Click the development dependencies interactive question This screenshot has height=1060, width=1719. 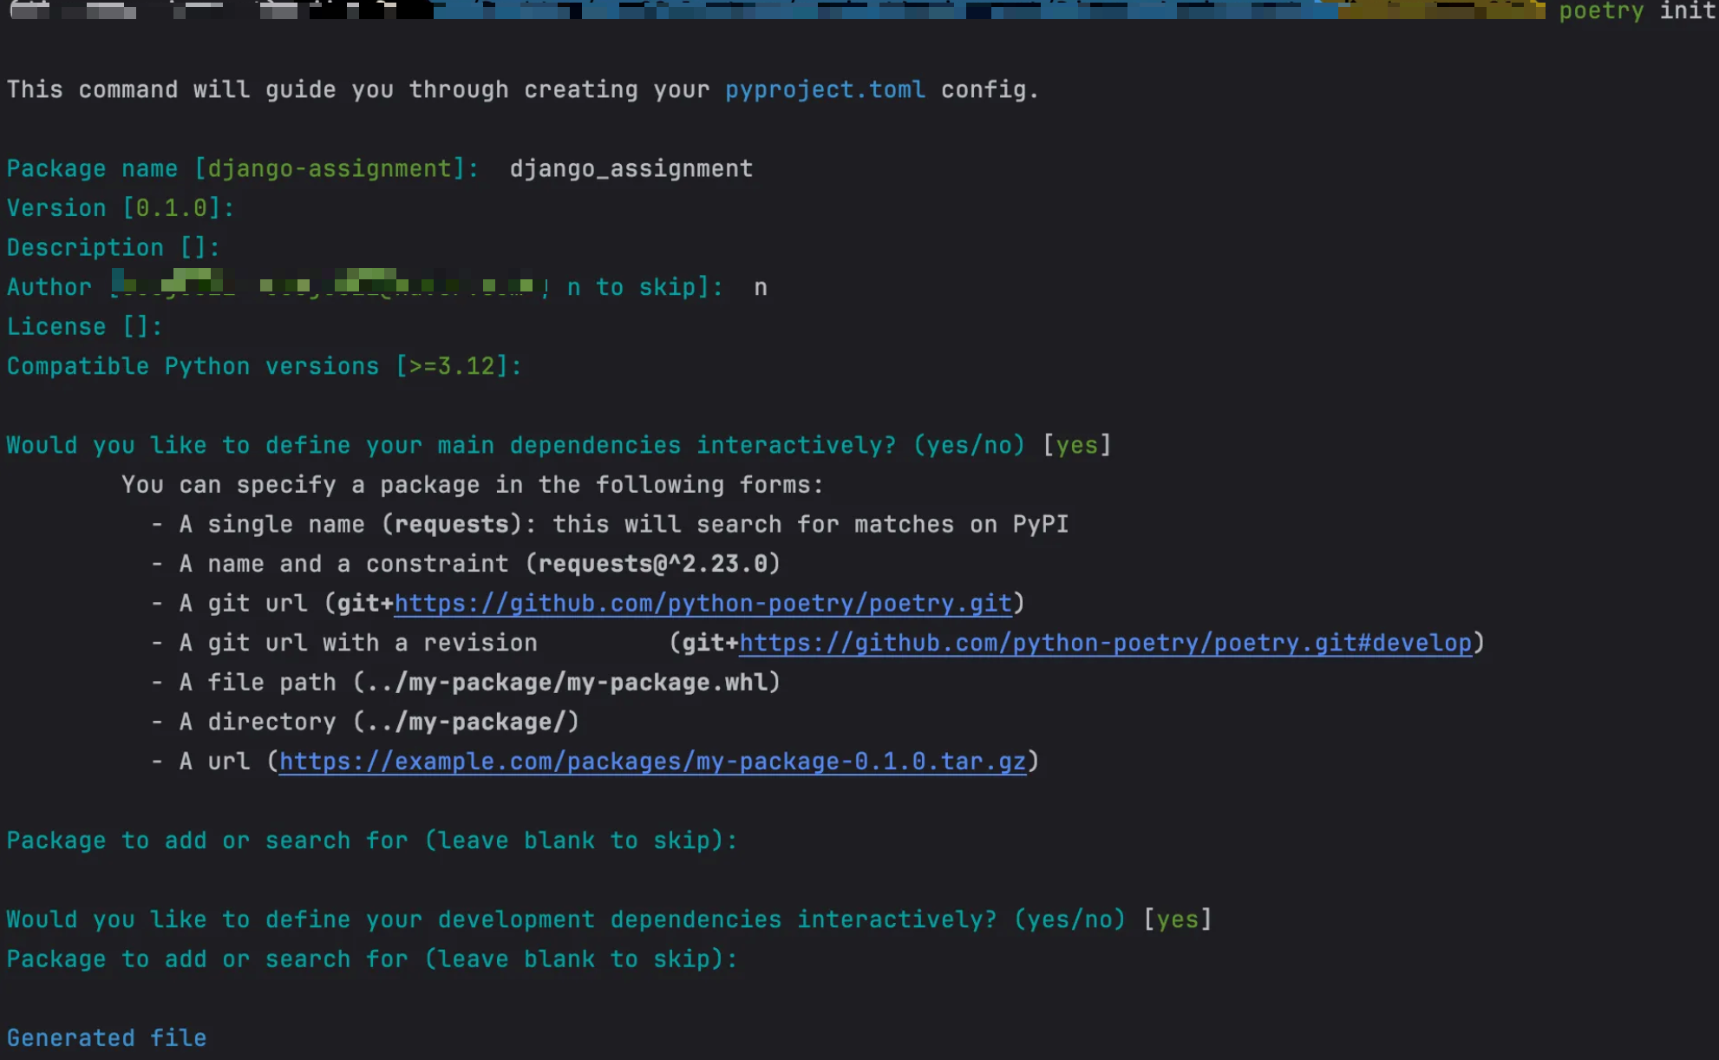(565, 919)
